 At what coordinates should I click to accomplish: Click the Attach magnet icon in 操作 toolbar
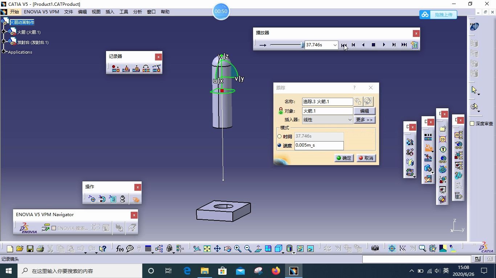click(102, 199)
